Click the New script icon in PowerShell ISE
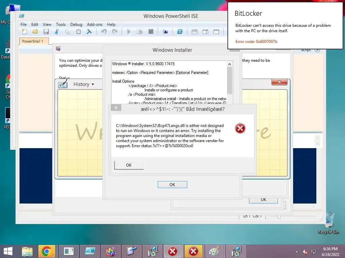The width and height of the screenshot is (345, 258). tap(25, 32)
